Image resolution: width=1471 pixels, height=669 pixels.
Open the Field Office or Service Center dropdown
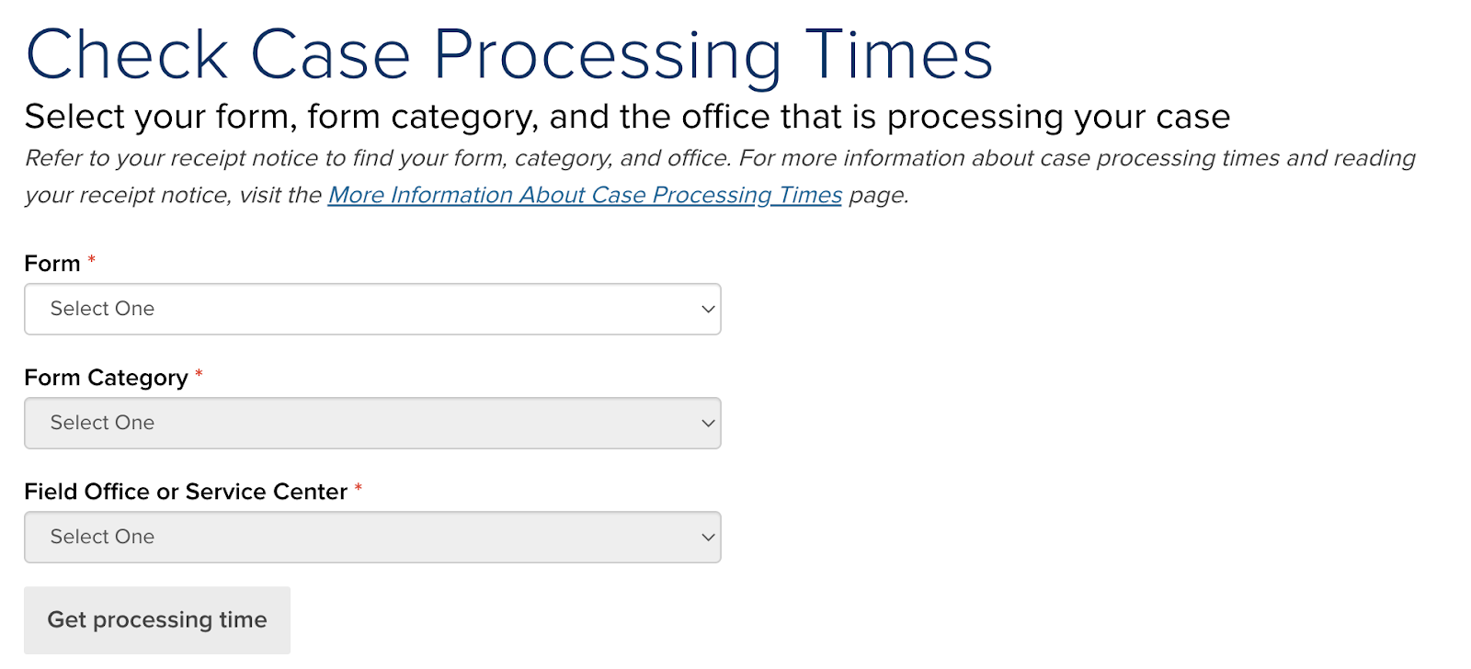pyautogui.click(x=372, y=537)
